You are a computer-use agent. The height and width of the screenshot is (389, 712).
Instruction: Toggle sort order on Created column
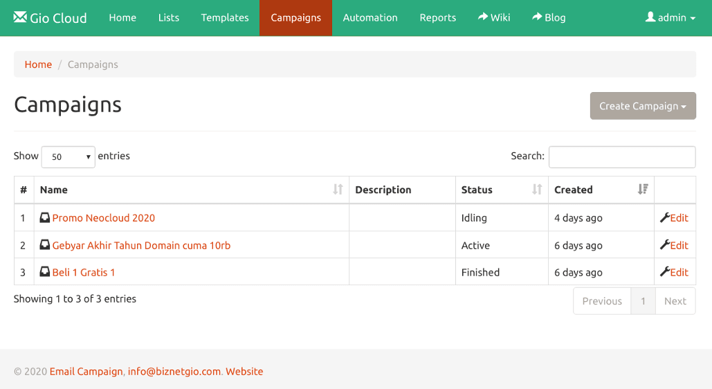click(x=643, y=190)
